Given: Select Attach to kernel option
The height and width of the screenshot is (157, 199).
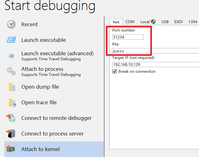Looking at the screenshot, I should (54, 149).
